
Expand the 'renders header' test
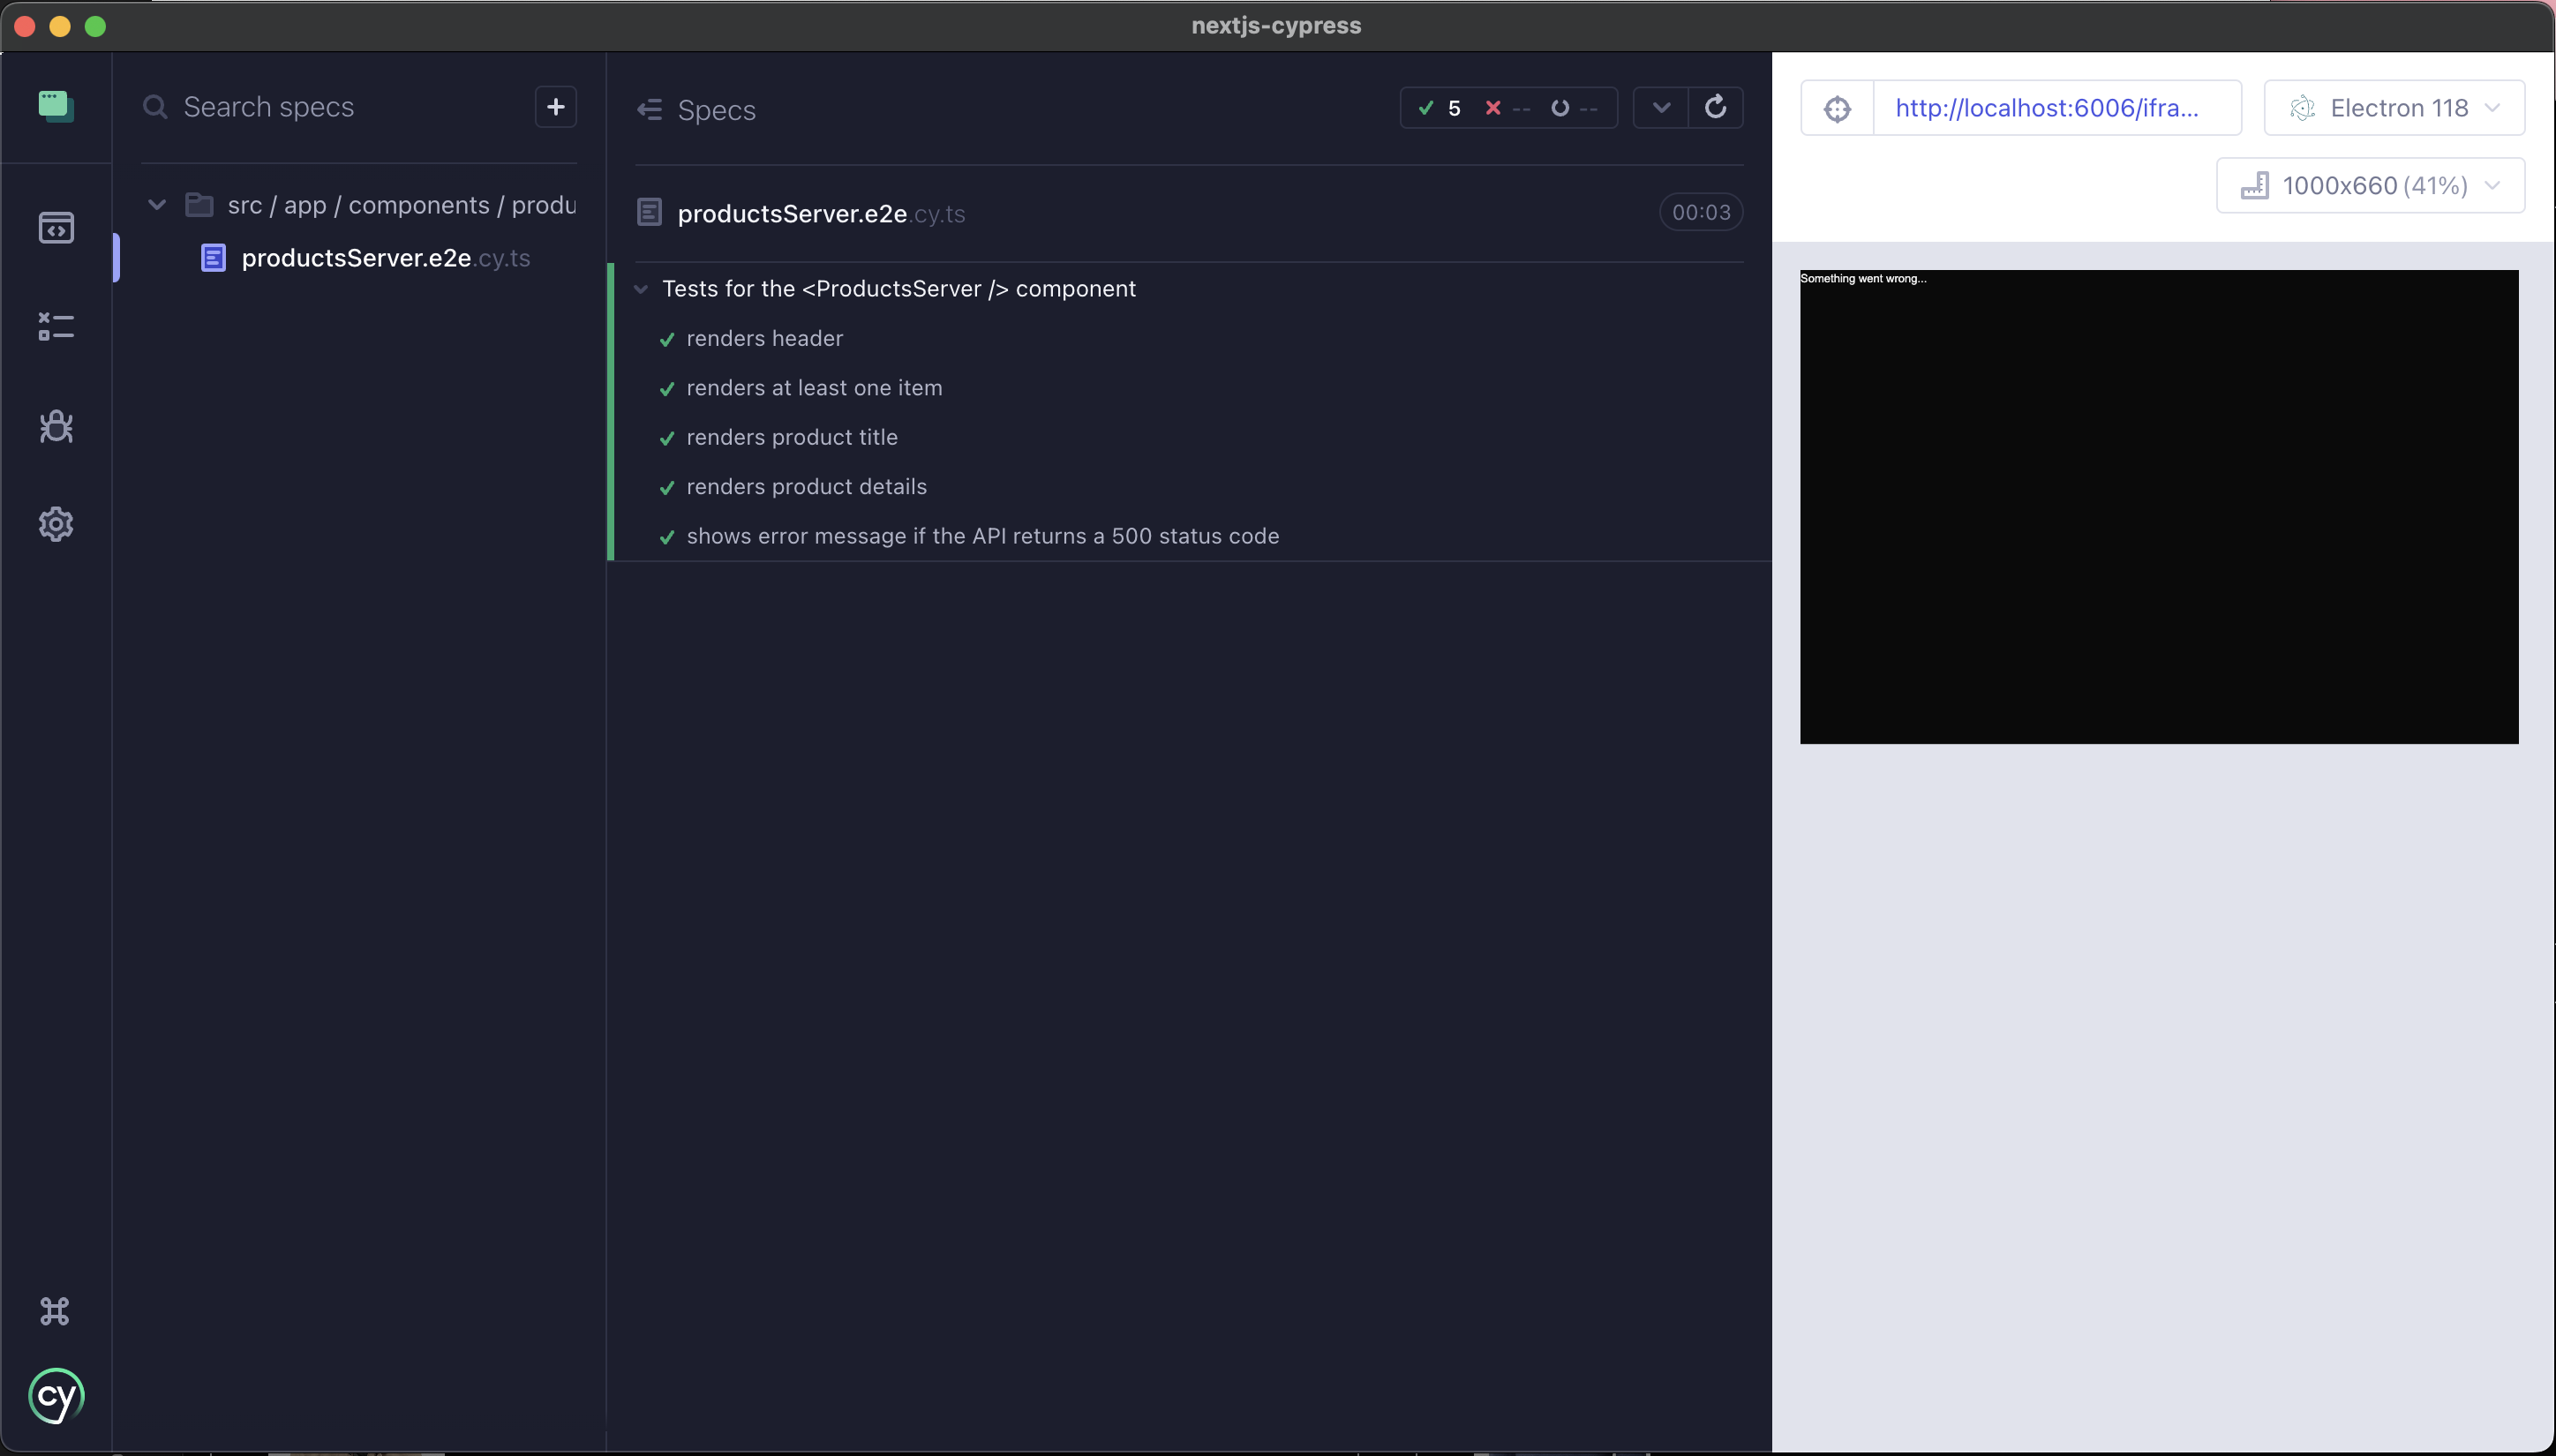pos(765,339)
